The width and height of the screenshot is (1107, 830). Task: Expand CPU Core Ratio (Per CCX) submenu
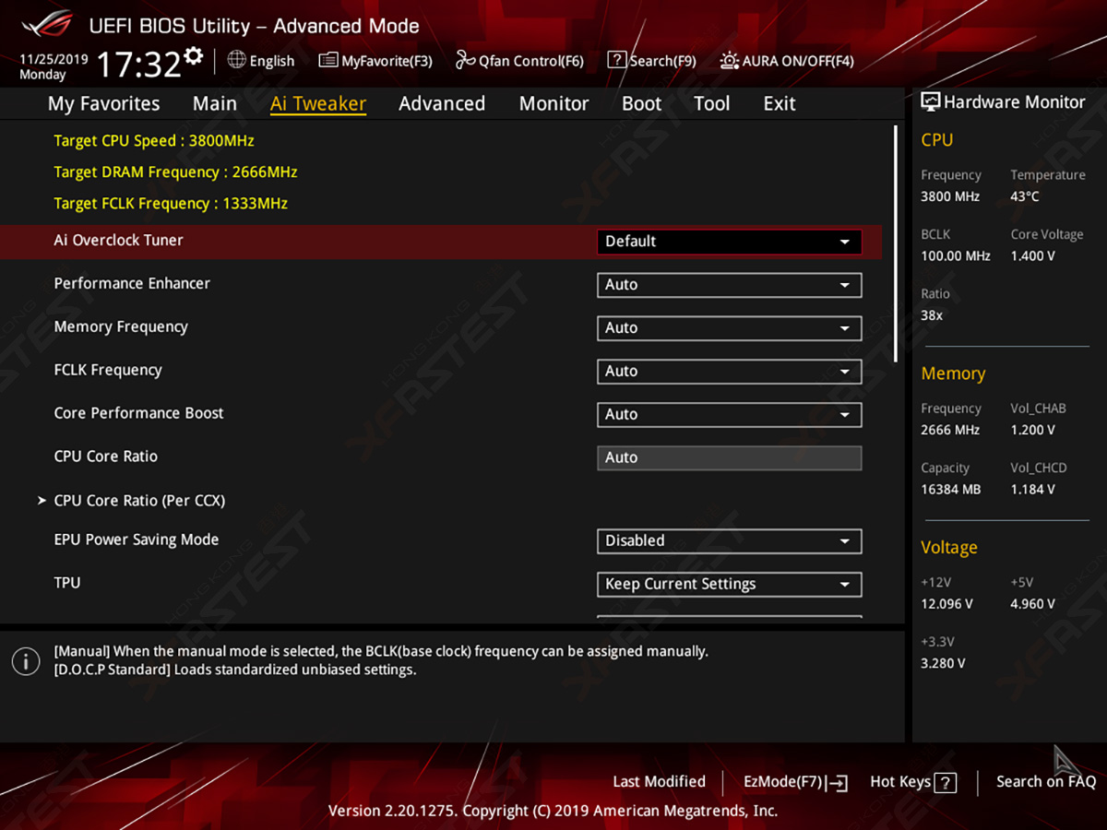coord(131,501)
